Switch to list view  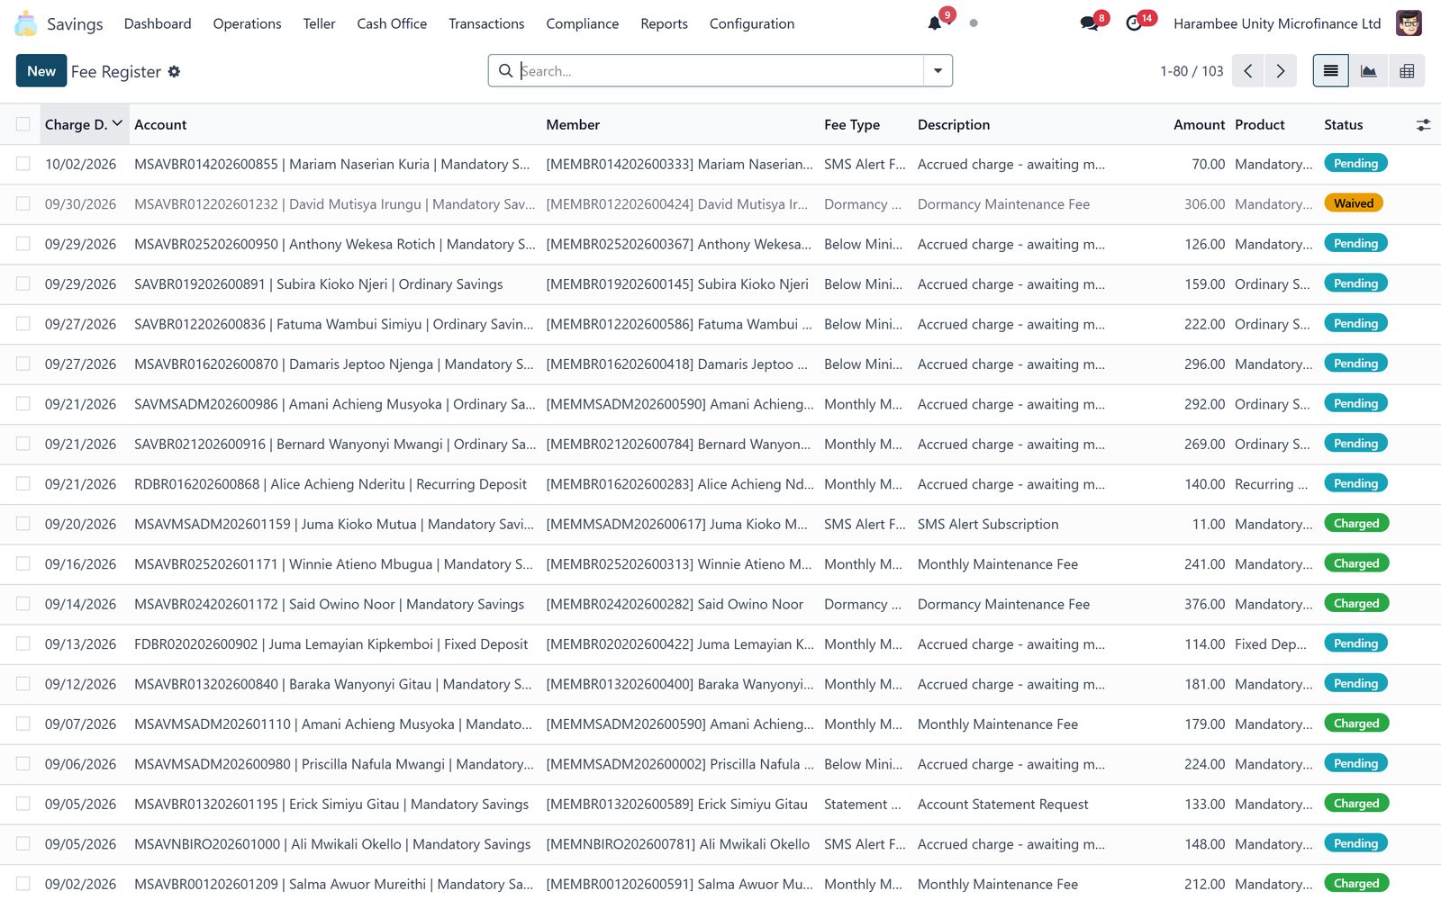(1330, 71)
